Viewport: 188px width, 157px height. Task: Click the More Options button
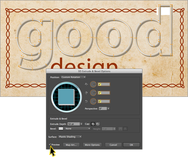(x=92, y=145)
